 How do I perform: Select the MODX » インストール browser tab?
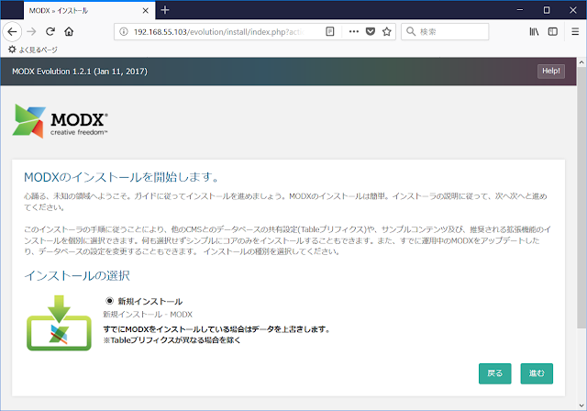click(x=89, y=10)
